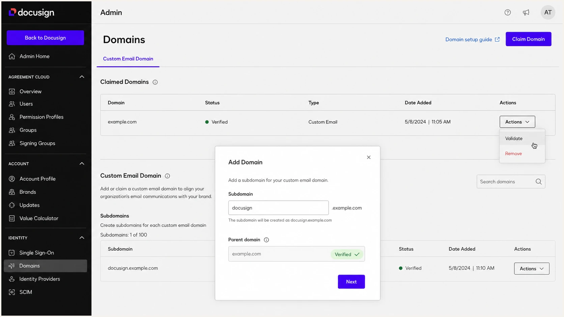Screen dimensions: 564x317
Task: Click info icon next to Claimed Domains
Action: tap(155, 82)
